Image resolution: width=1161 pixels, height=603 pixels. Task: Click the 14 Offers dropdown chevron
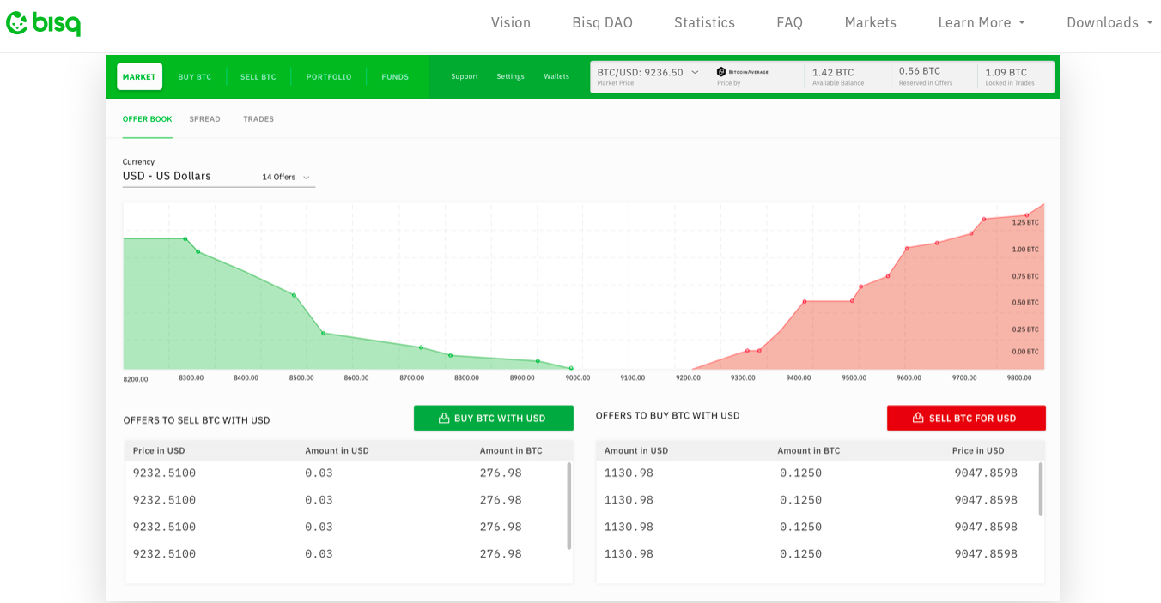tap(307, 178)
